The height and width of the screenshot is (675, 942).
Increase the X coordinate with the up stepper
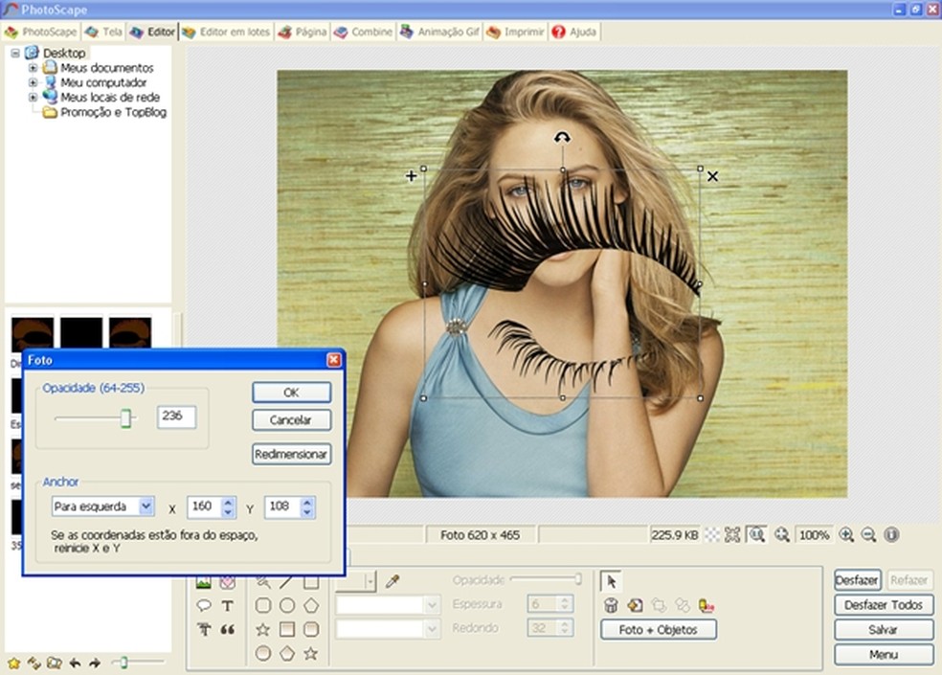point(228,502)
